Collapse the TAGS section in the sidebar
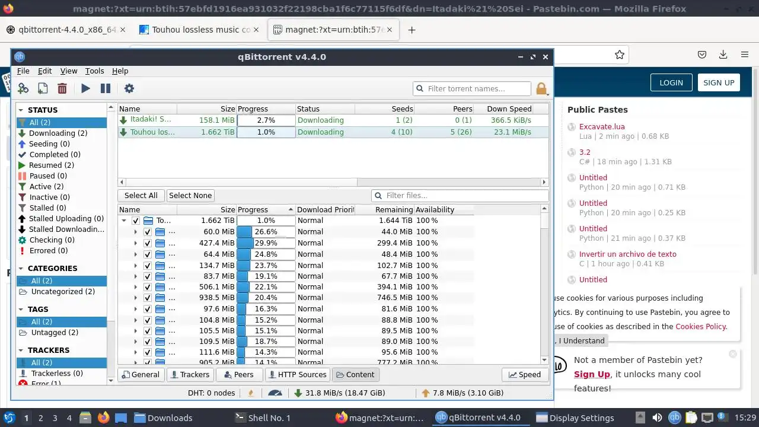This screenshot has height=427, width=759. point(21,309)
